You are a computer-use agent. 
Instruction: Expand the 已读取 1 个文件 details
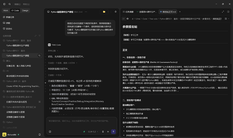tap(56, 75)
